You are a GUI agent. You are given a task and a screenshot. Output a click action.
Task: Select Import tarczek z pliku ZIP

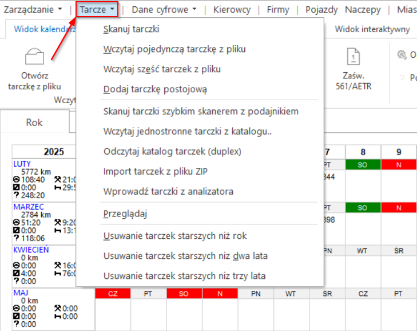[200, 171]
